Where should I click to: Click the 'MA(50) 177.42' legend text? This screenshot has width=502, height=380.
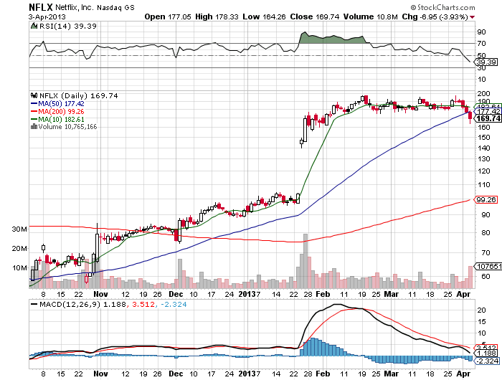(61, 104)
